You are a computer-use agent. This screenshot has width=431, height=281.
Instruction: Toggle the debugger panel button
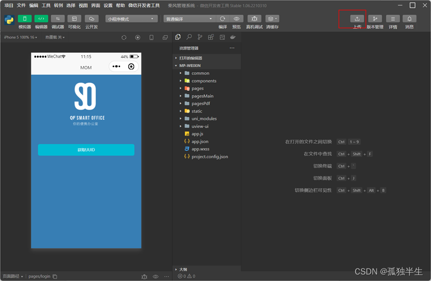coord(58,19)
